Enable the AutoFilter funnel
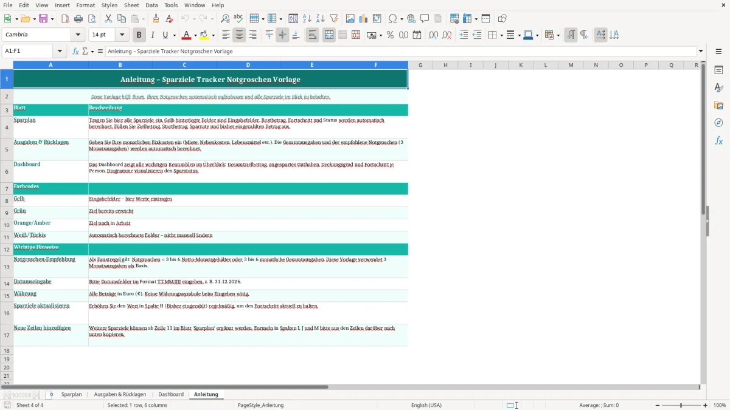This screenshot has width=730, height=410. [x=334, y=19]
